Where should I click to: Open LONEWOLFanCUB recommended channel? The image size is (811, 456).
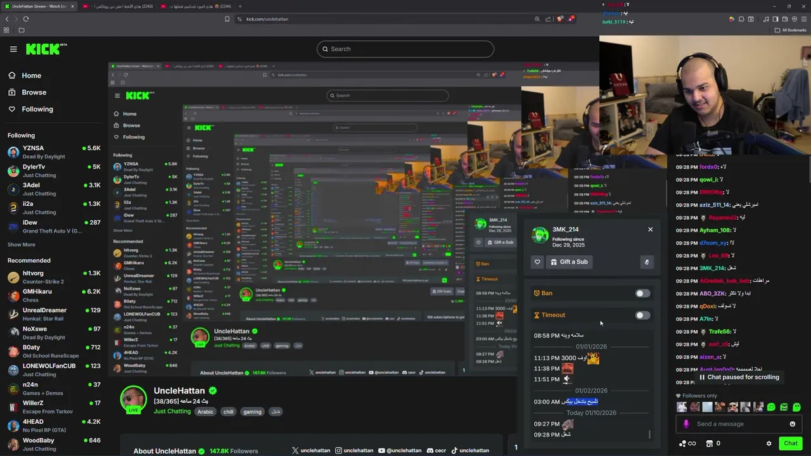coord(54,370)
